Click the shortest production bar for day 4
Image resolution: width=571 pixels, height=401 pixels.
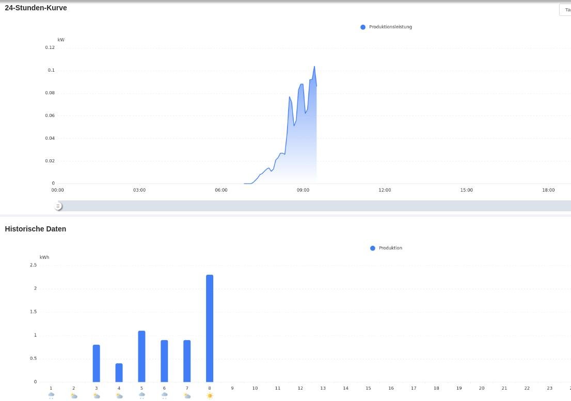point(119,373)
